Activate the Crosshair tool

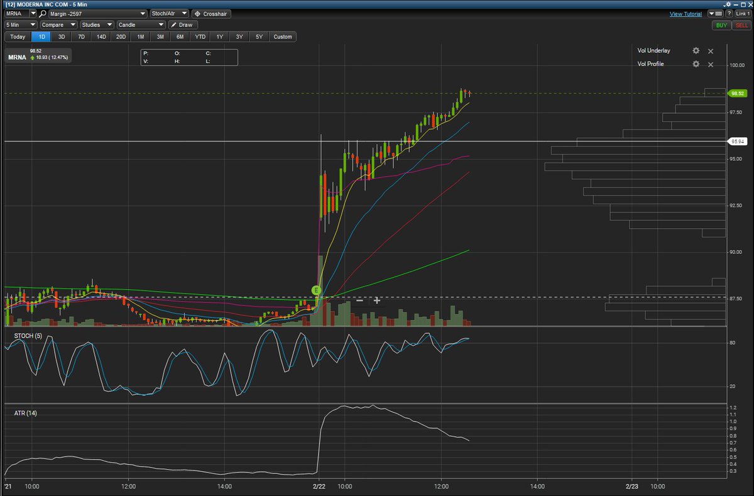point(212,14)
